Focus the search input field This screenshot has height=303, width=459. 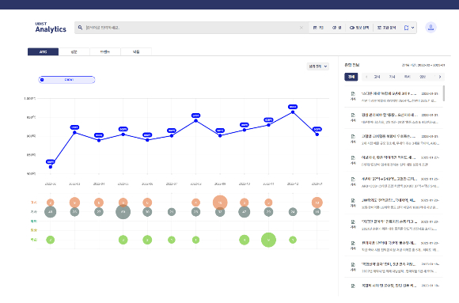pos(192,28)
